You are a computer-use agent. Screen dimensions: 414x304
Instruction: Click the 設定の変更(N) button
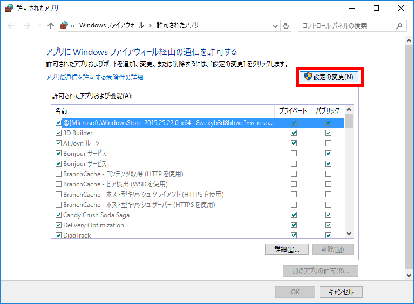pos(329,77)
